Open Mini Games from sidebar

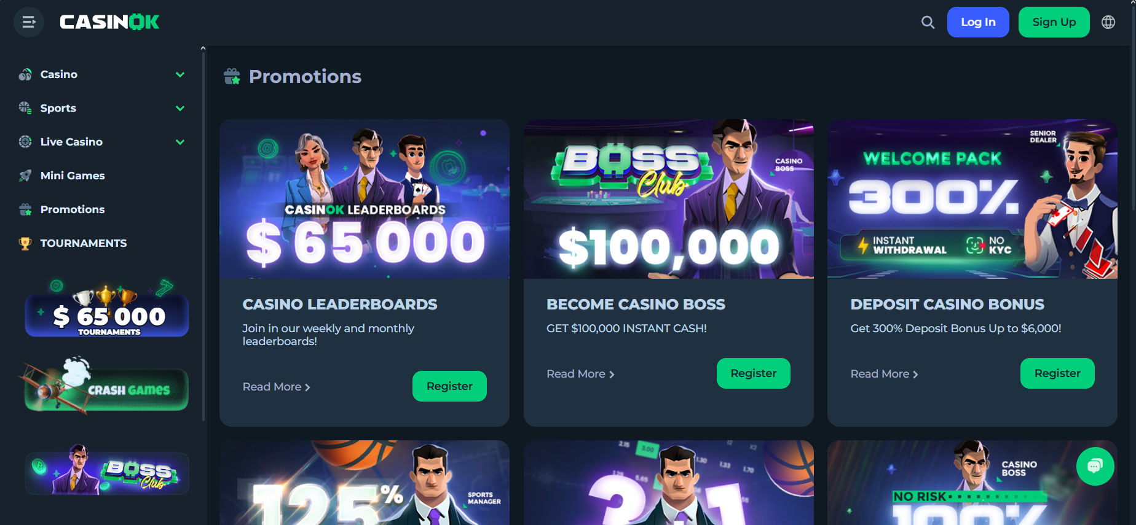(73, 176)
